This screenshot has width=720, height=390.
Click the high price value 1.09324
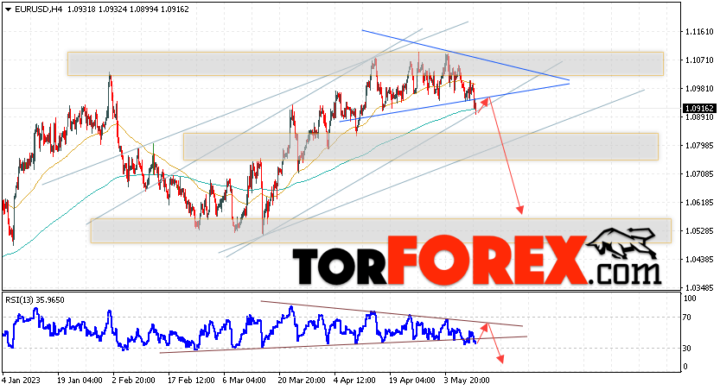tap(112, 9)
